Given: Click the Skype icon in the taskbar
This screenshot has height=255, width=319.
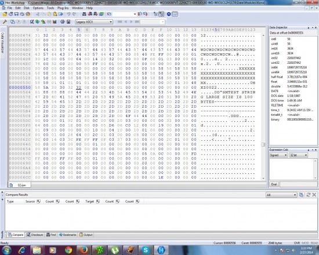Looking at the screenshot, I should point(146,250).
